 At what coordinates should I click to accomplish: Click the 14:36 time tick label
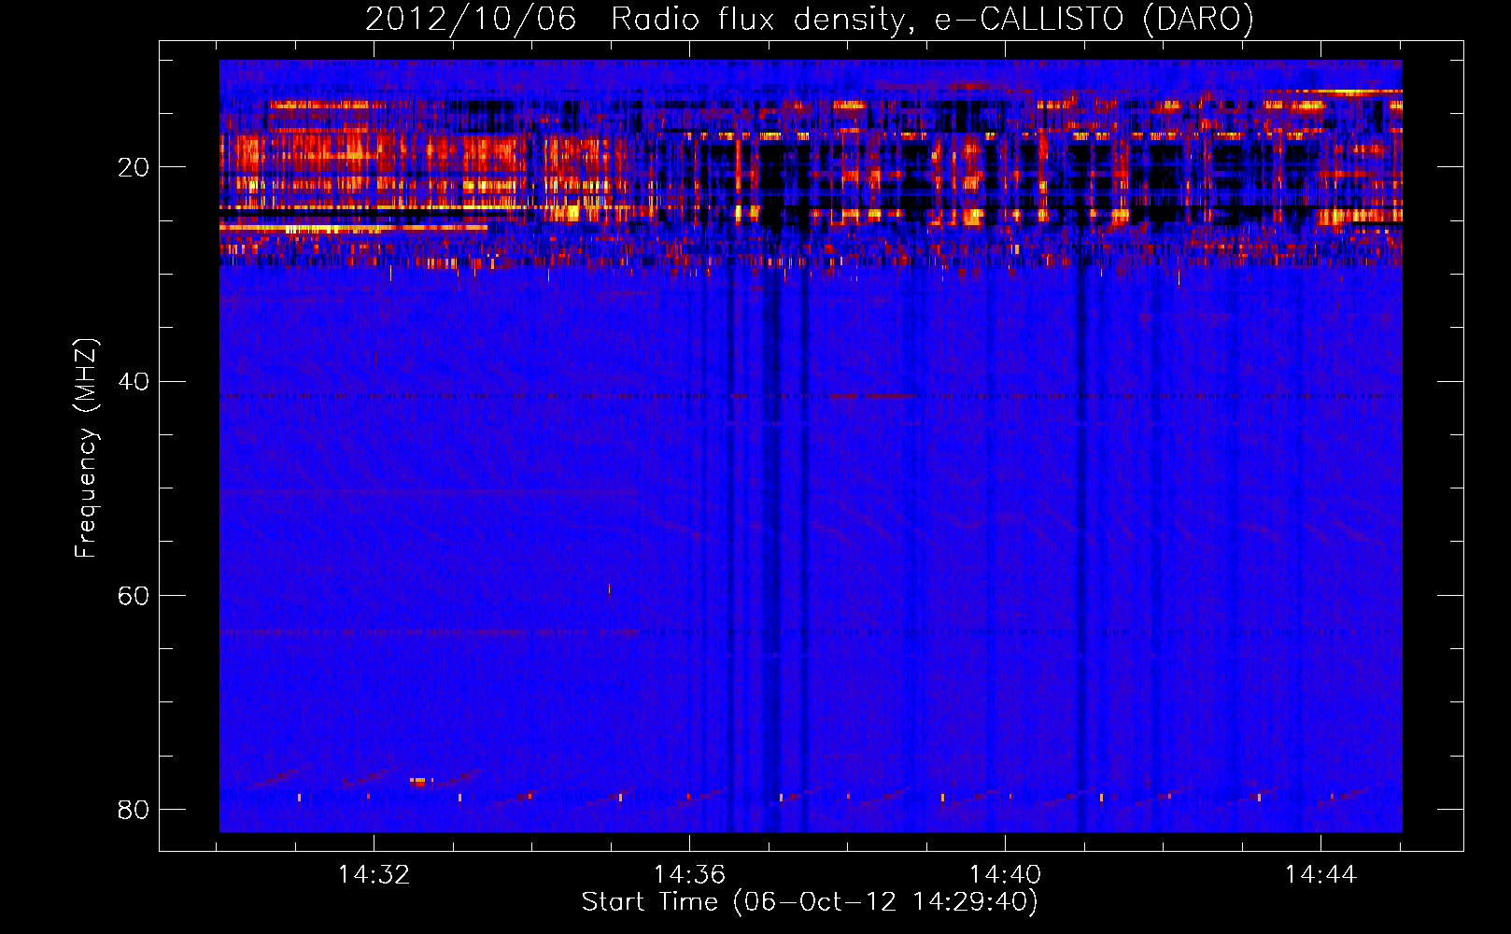click(x=689, y=875)
